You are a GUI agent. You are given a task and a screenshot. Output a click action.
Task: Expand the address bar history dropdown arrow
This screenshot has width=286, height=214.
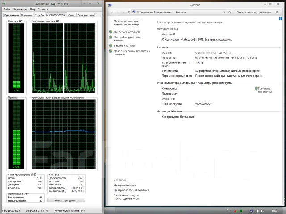[224, 12]
